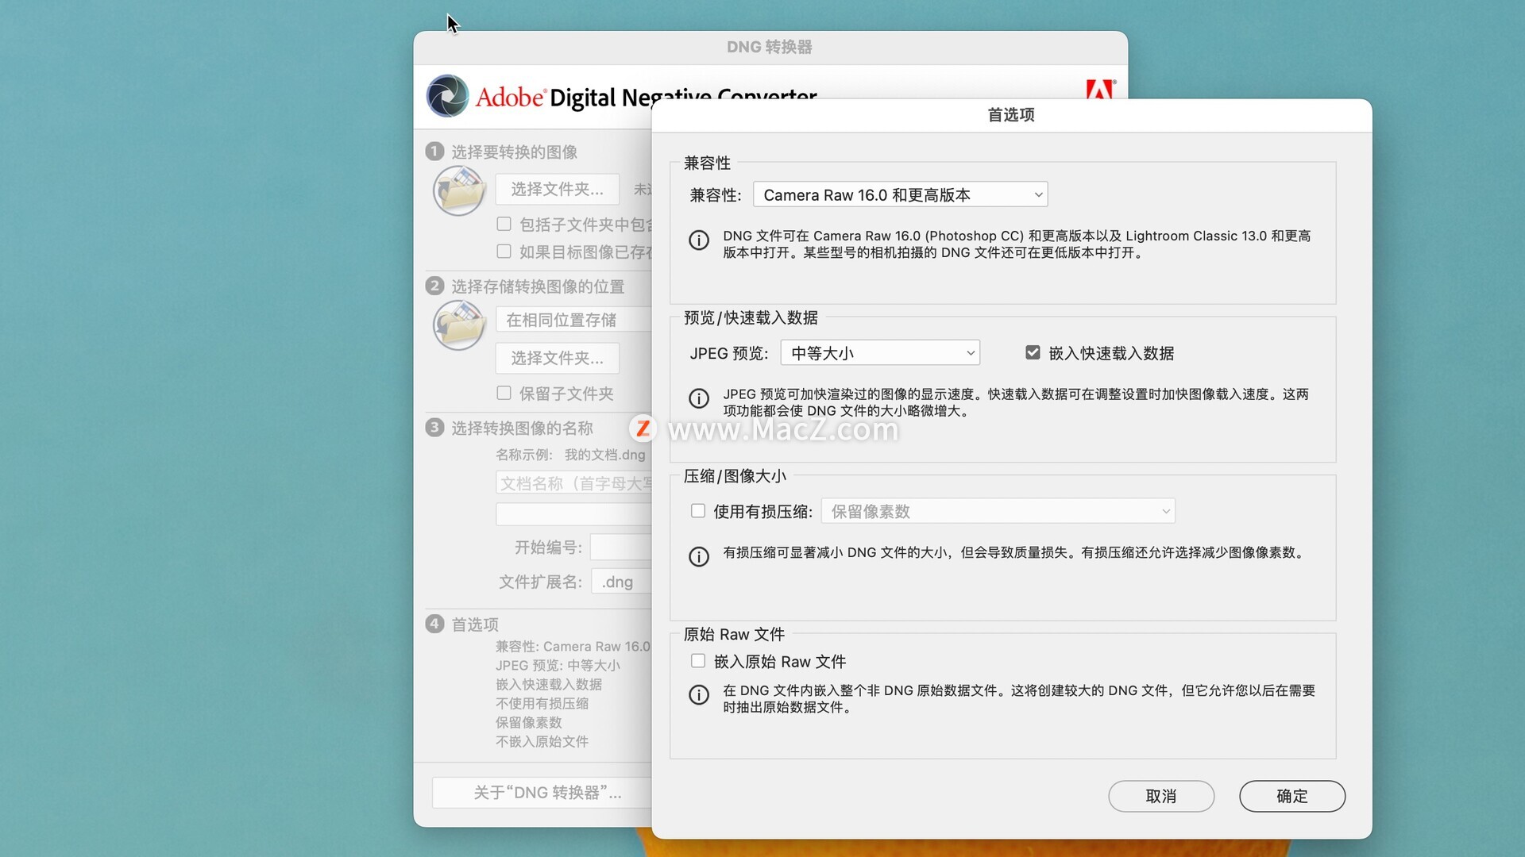Enable 嵌入原始 Raw 文件 checkbox
Screen dimensions: 1525x857
(x=698, y=661)
